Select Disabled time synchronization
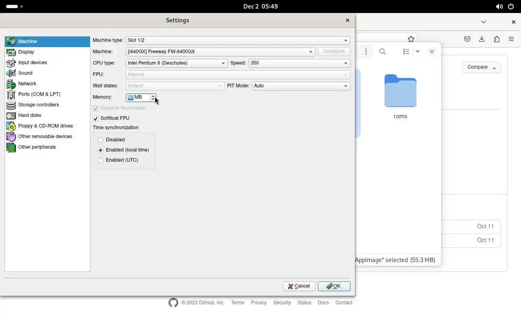The image size is (521, 325). pyautogui.click(x=101, y=140)
